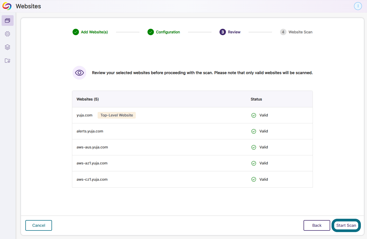Select the alerts.yuja.com row

(x=192, y=131)
